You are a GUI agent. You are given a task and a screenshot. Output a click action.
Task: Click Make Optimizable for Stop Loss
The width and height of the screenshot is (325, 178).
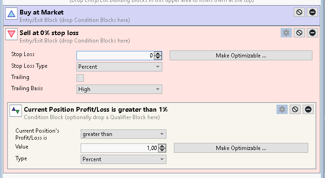[241, 56]
